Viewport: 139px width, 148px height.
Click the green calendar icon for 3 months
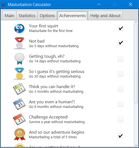click(19, 89)
